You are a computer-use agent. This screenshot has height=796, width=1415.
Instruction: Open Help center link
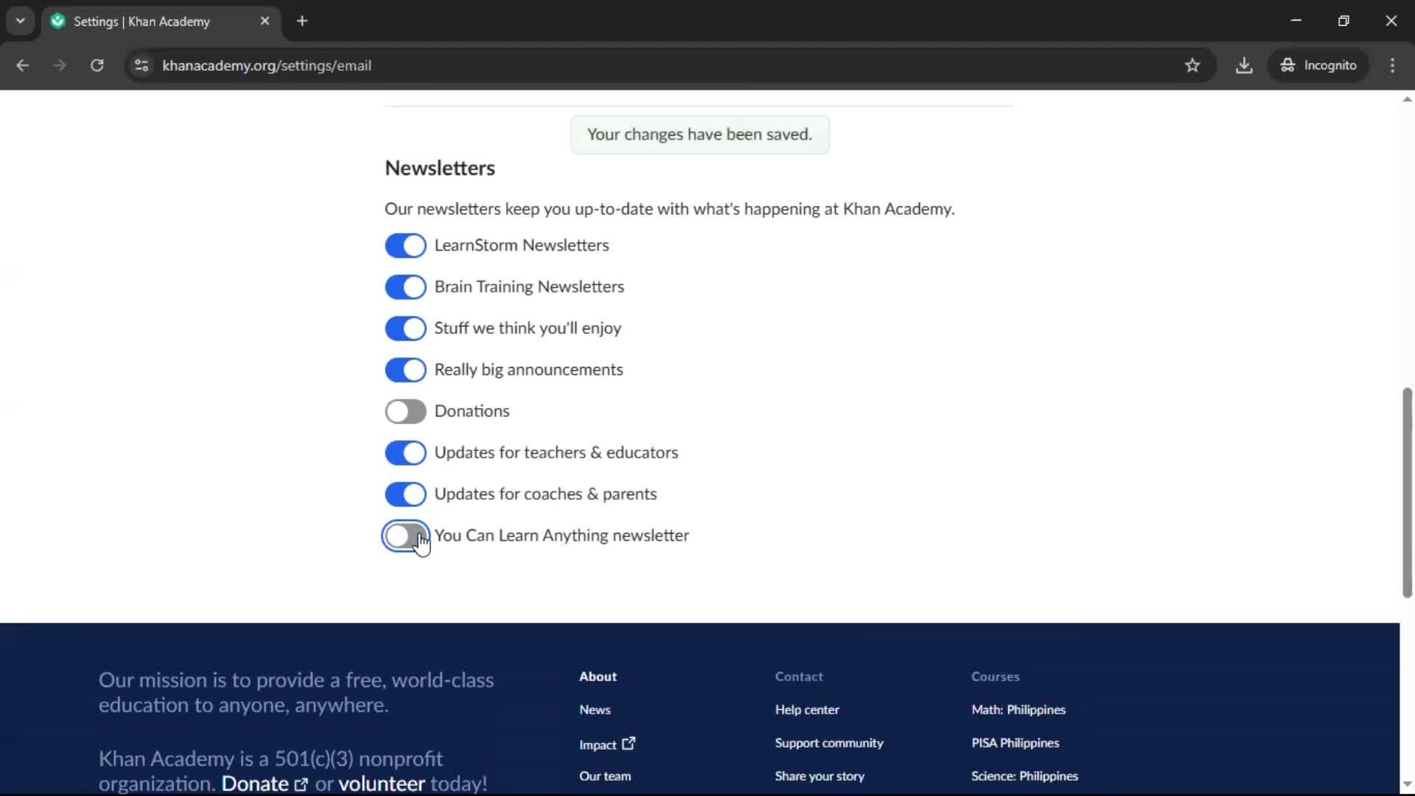(807, 710)
